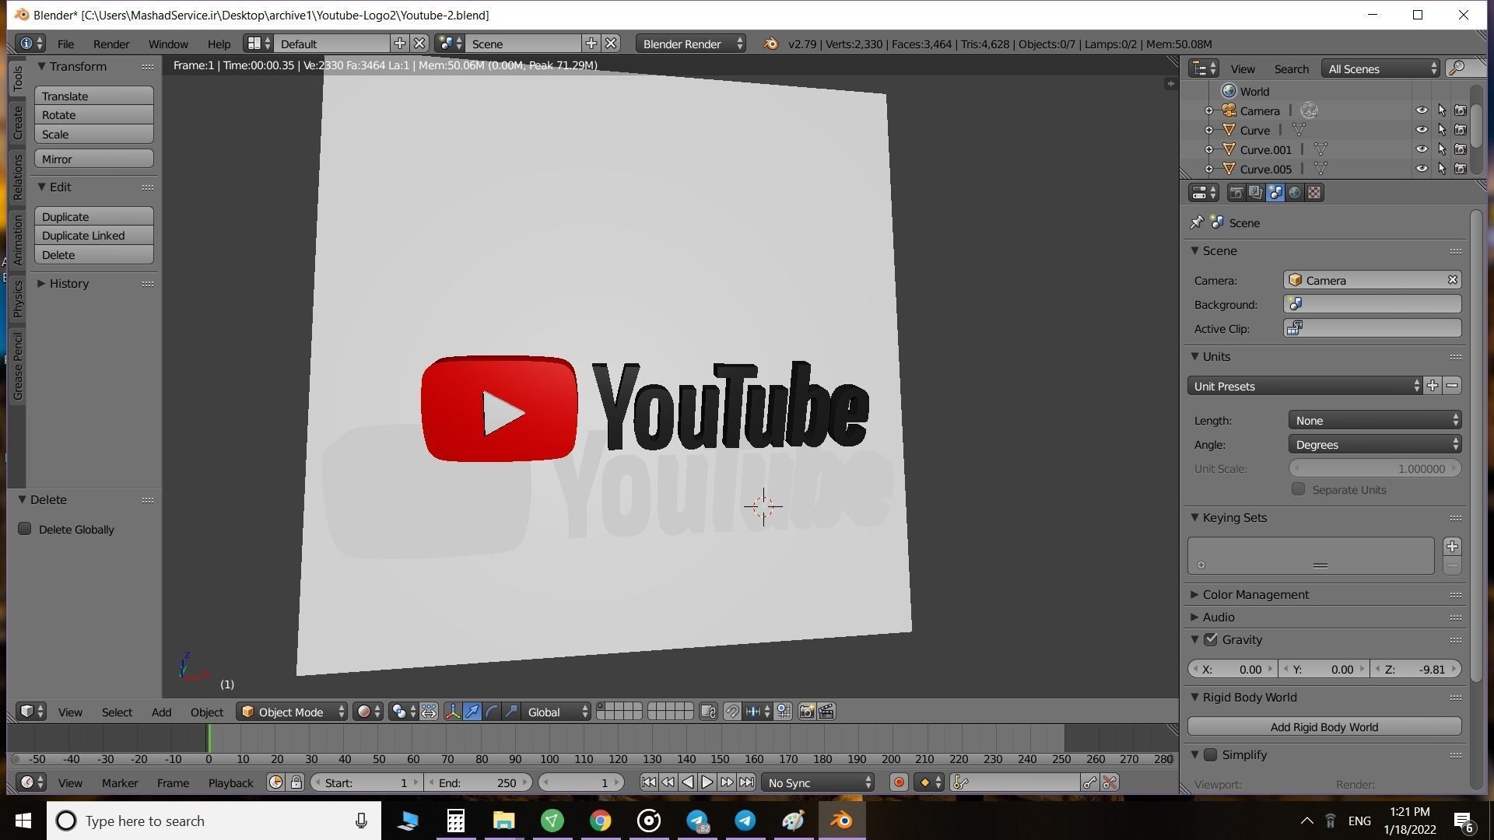Click Add Rigid Body World button
Image resolution: width=1494 pixels, height=840 pixels.
(1324, 726)
